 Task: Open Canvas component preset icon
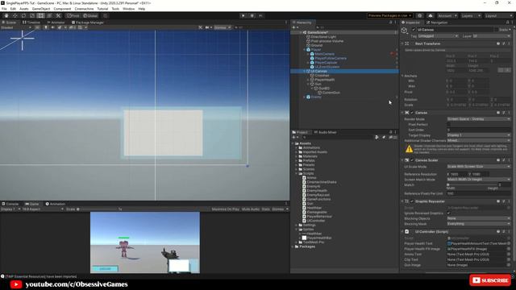503,113
